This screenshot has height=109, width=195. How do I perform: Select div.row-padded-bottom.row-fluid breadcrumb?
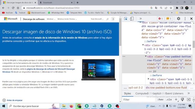[x=166, y=88]
